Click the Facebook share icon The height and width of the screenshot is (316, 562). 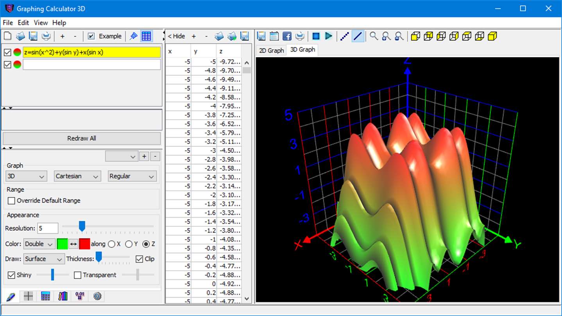tap(287, 36)
